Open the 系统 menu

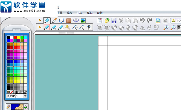click(90, 13)
